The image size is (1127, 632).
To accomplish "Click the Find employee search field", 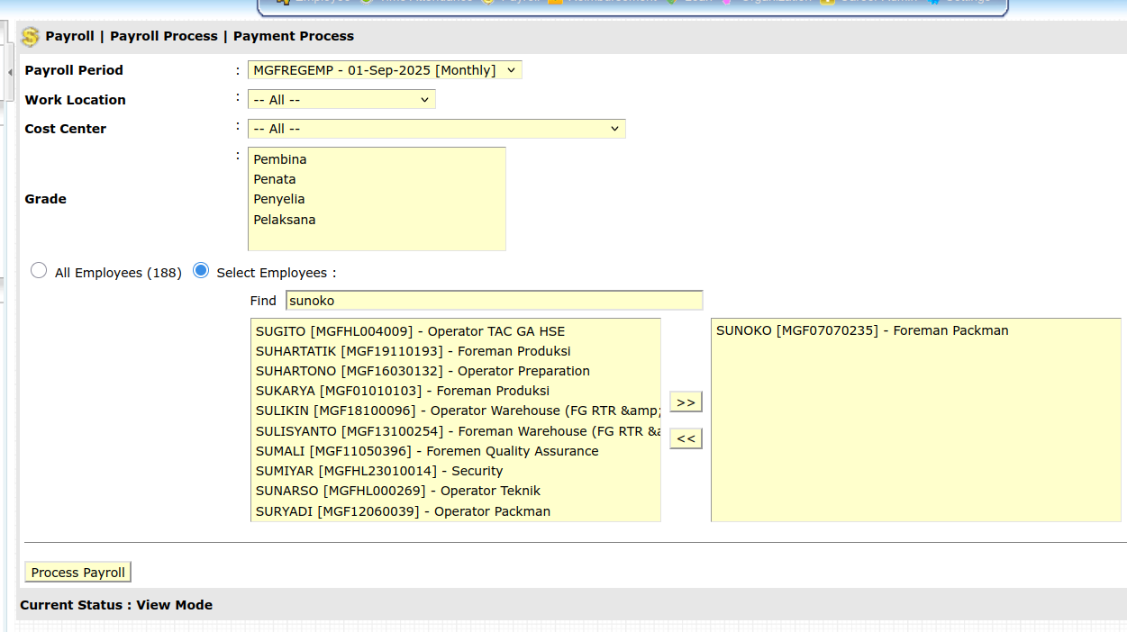I will point(494,301).
